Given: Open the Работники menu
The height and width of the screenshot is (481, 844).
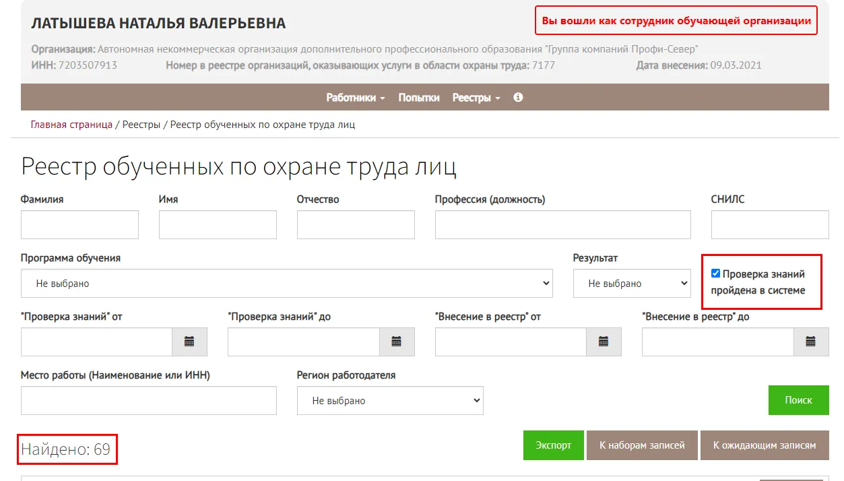Looking at the screenshot, I should [355, 98].
